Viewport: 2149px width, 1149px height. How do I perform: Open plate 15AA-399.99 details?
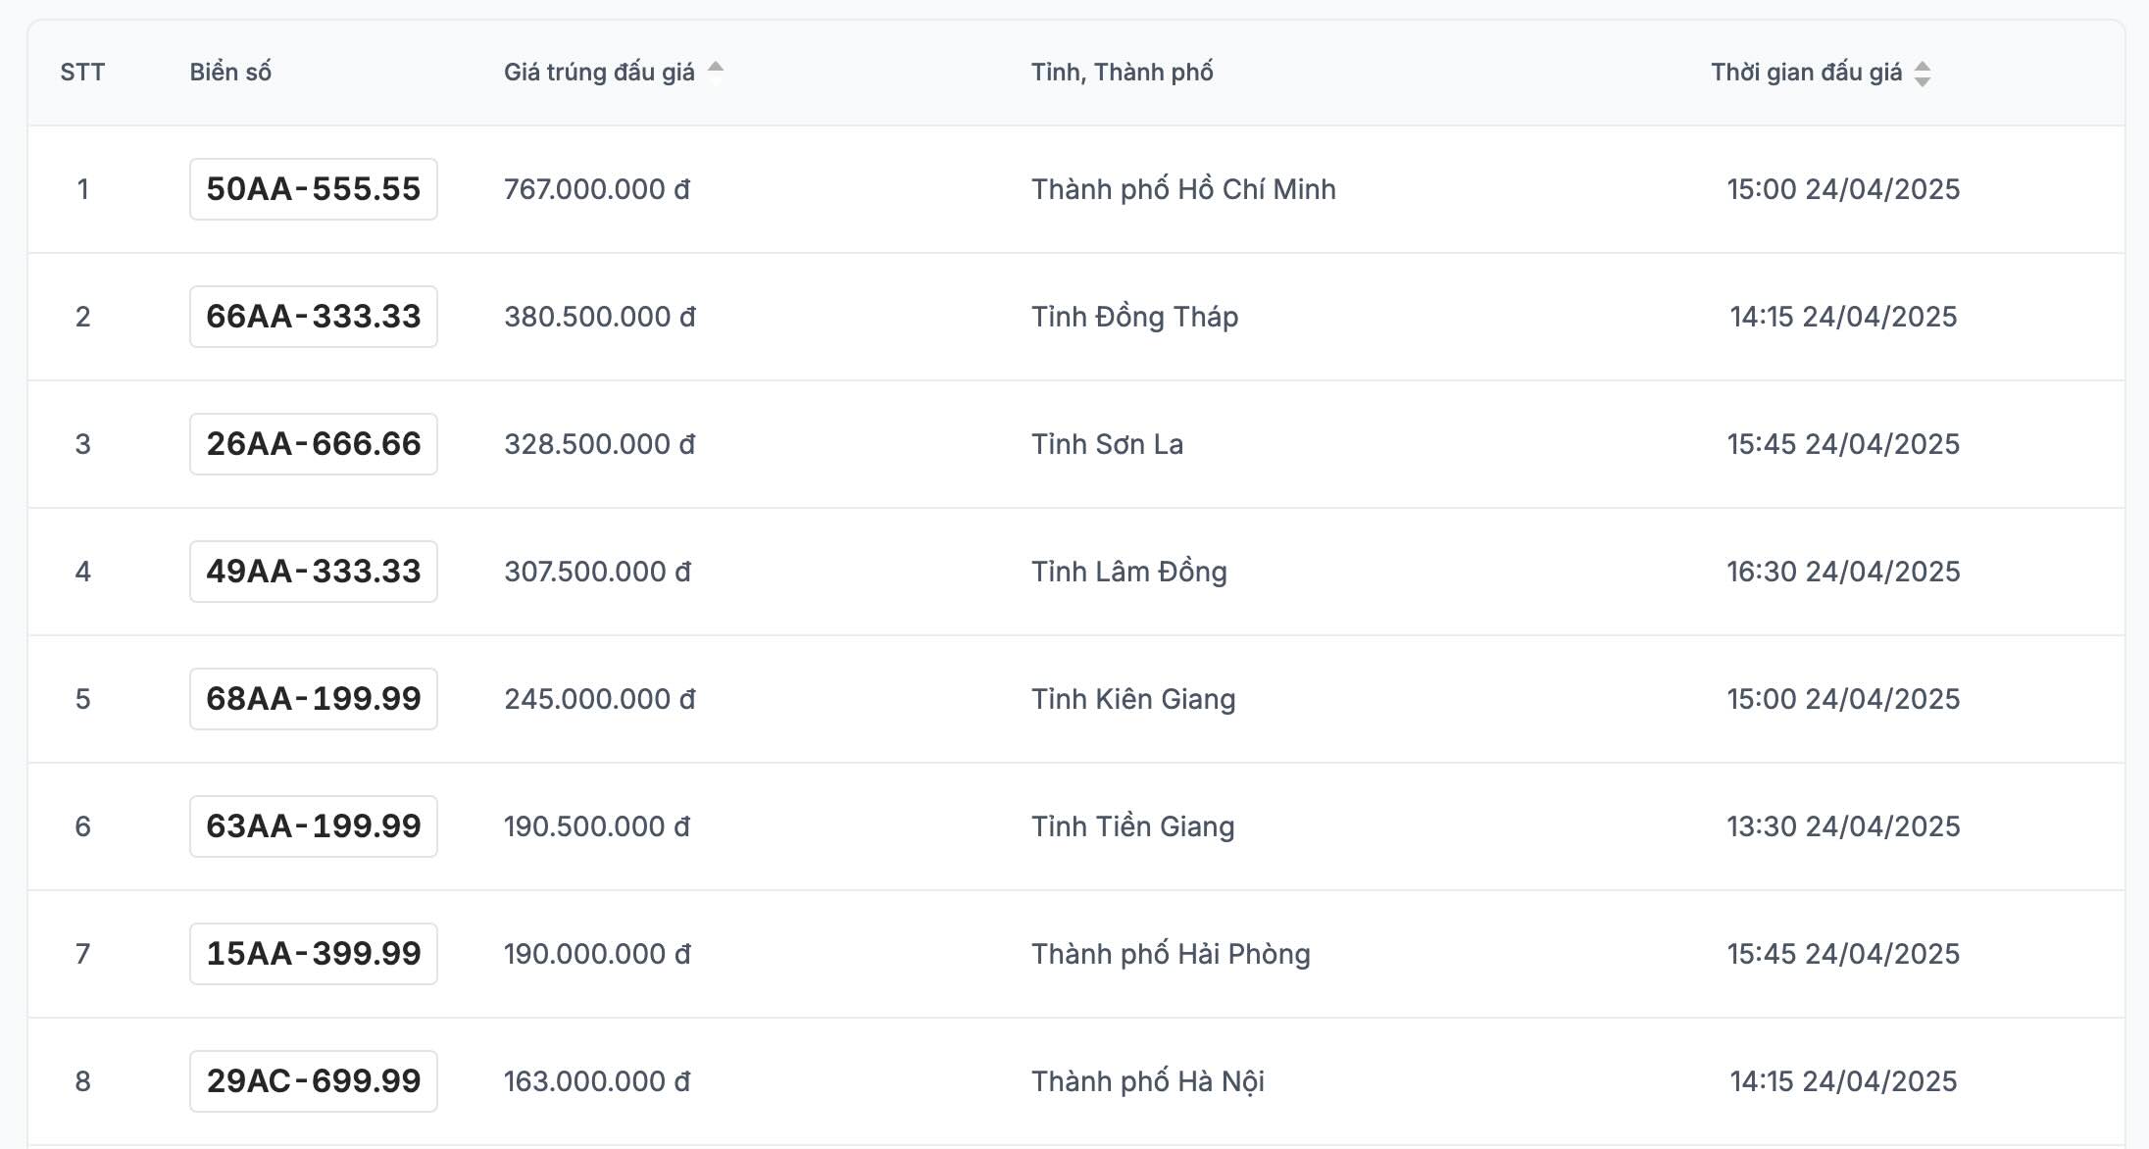[x=313, y=954]
